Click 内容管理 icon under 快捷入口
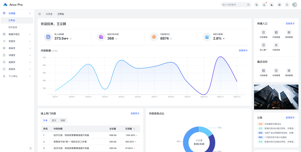This screenshot has width=301, height=152. tap(263, 32)
